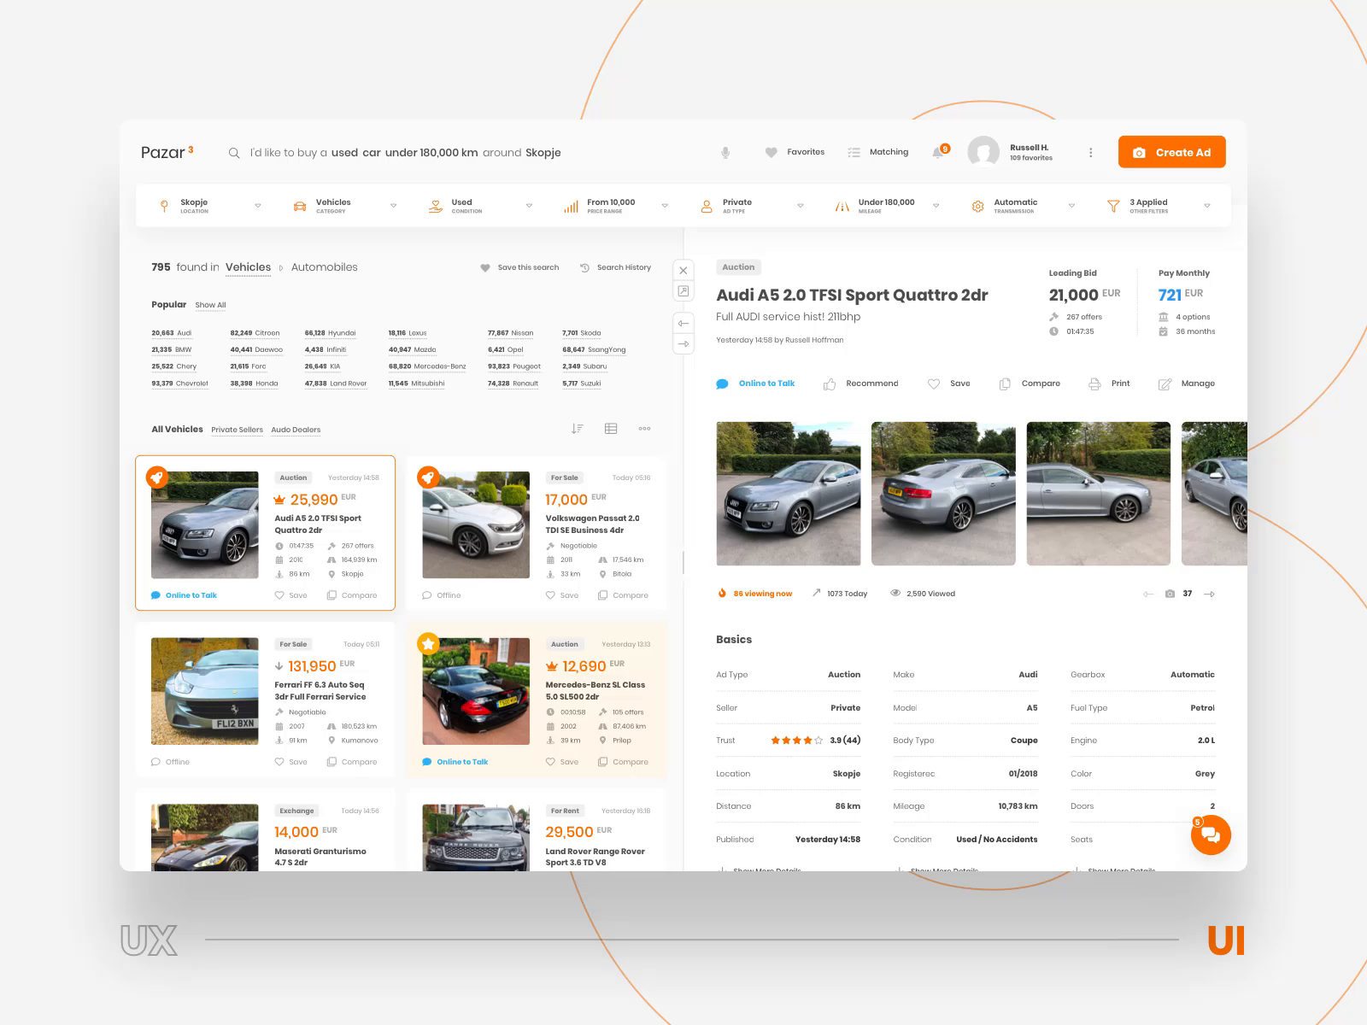Toggle the bookmark flag on the Passat listing
The image size is (1367, 1025).
tap(428, 477)
